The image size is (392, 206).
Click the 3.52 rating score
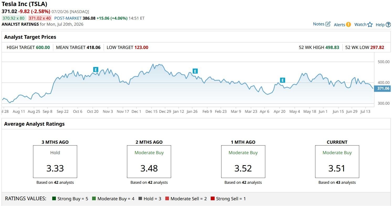[x=243, y=168]
